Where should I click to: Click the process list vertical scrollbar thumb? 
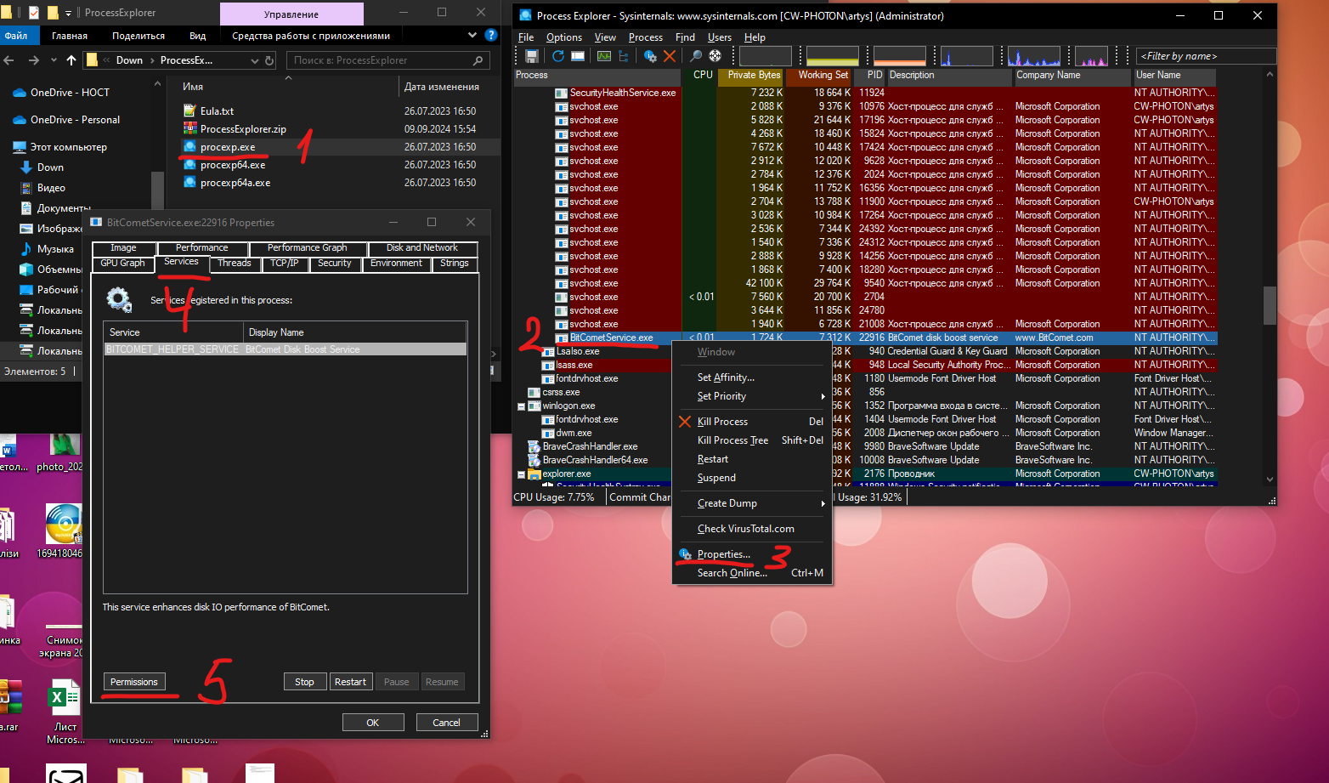[1270, 305]
